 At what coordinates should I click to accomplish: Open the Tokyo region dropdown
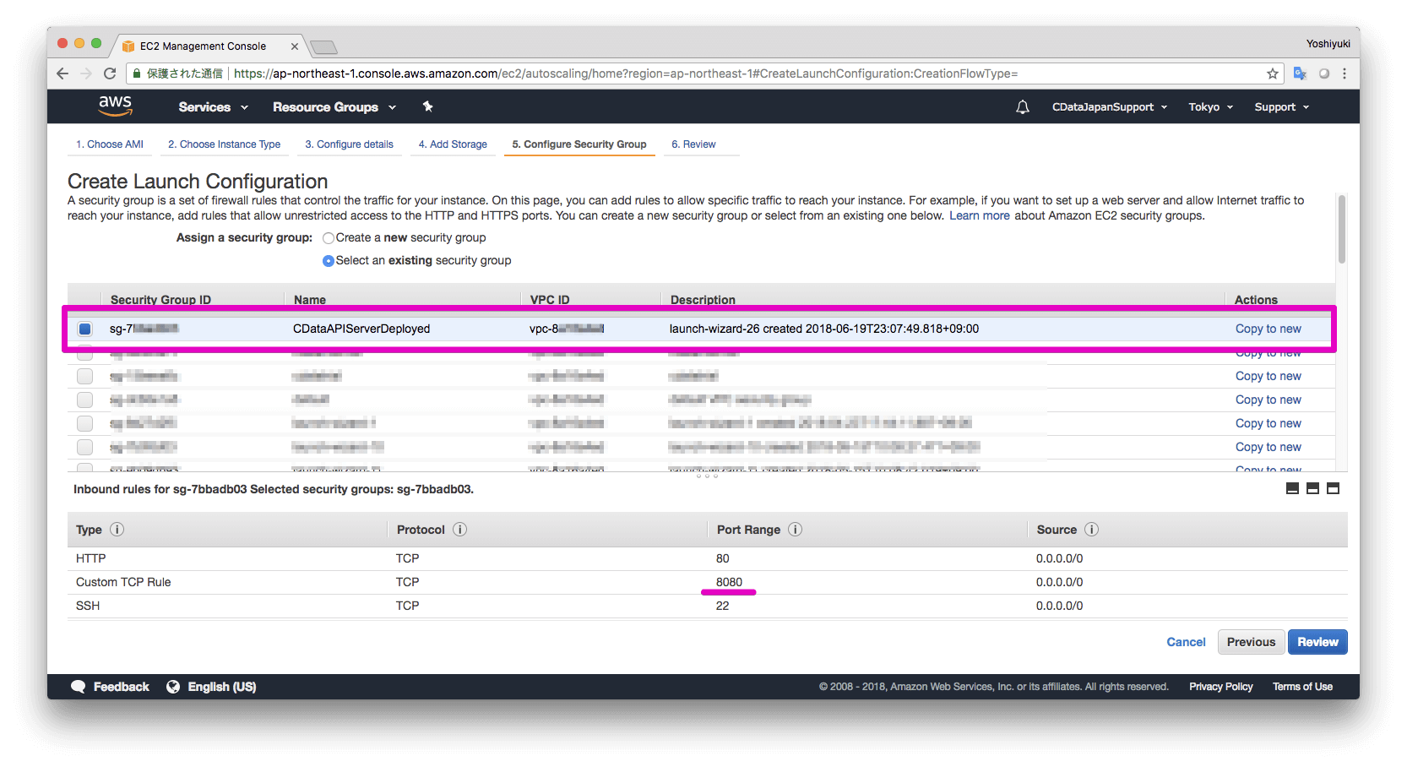(1210, 107)
